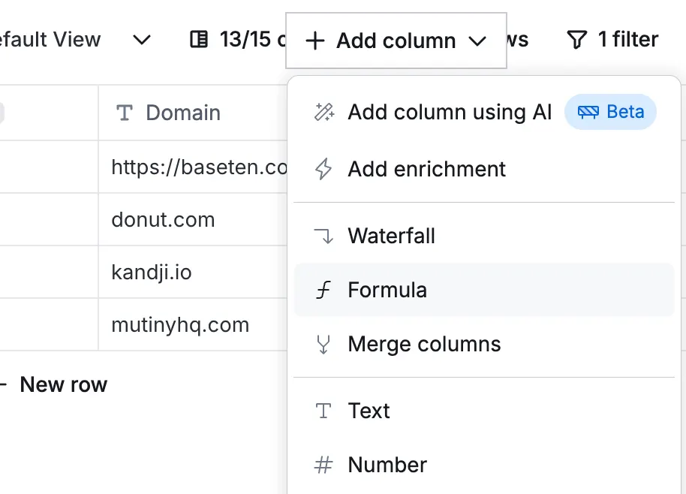This screenshot has width=686, height=494.
Task: Click the magic wand icon for AI column
Action: tap(324, 112)
